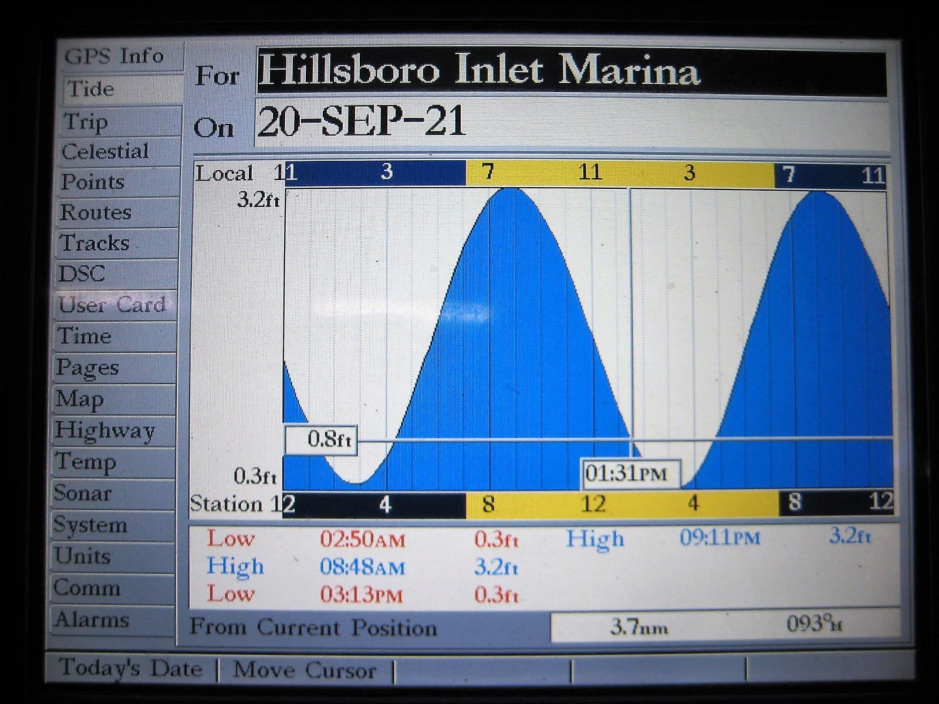Select the Tracks tab

(x=117, y=243)
